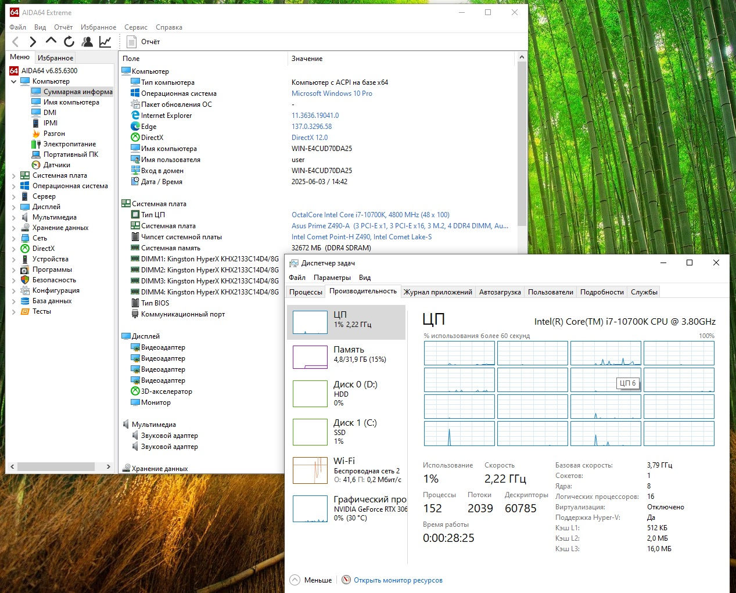This screenshot has height=593, width=736.
Task: Click the graph chart icon in AIDA64 toolbar
Action: pyautogui.click(x=105, y=41)
